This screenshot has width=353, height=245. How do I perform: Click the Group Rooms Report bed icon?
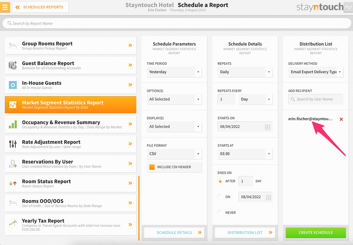13,46
